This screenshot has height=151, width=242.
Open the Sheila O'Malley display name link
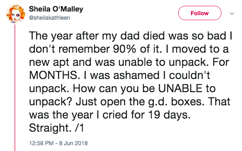[56, 9]
